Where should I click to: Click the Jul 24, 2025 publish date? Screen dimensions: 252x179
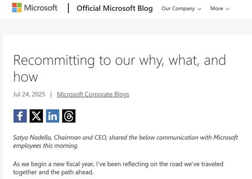pos(29,94)
